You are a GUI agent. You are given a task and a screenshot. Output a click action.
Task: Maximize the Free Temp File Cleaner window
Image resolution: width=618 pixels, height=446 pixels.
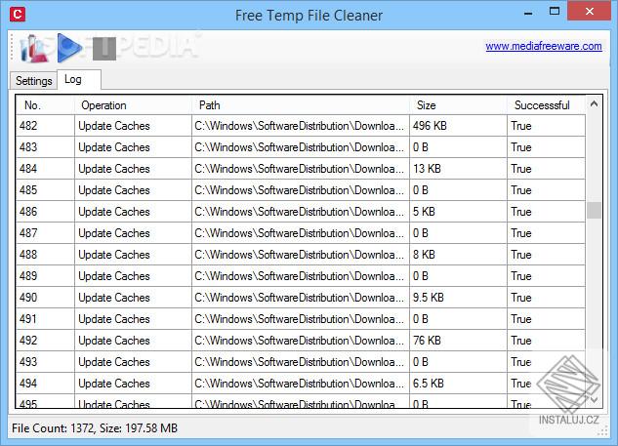(x=555, y=12)
